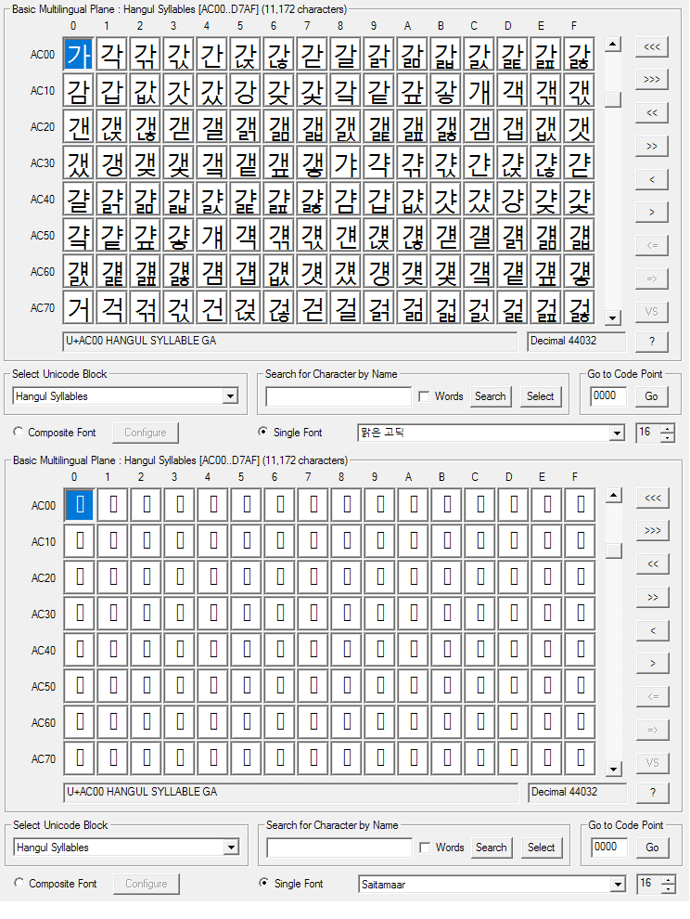Click the upper Search button
Screen dimensions: 690x919
[x=490, y=396]
